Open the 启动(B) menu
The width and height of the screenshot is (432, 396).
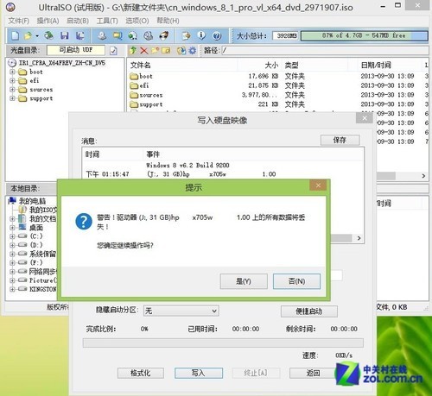tap(78, 21)
